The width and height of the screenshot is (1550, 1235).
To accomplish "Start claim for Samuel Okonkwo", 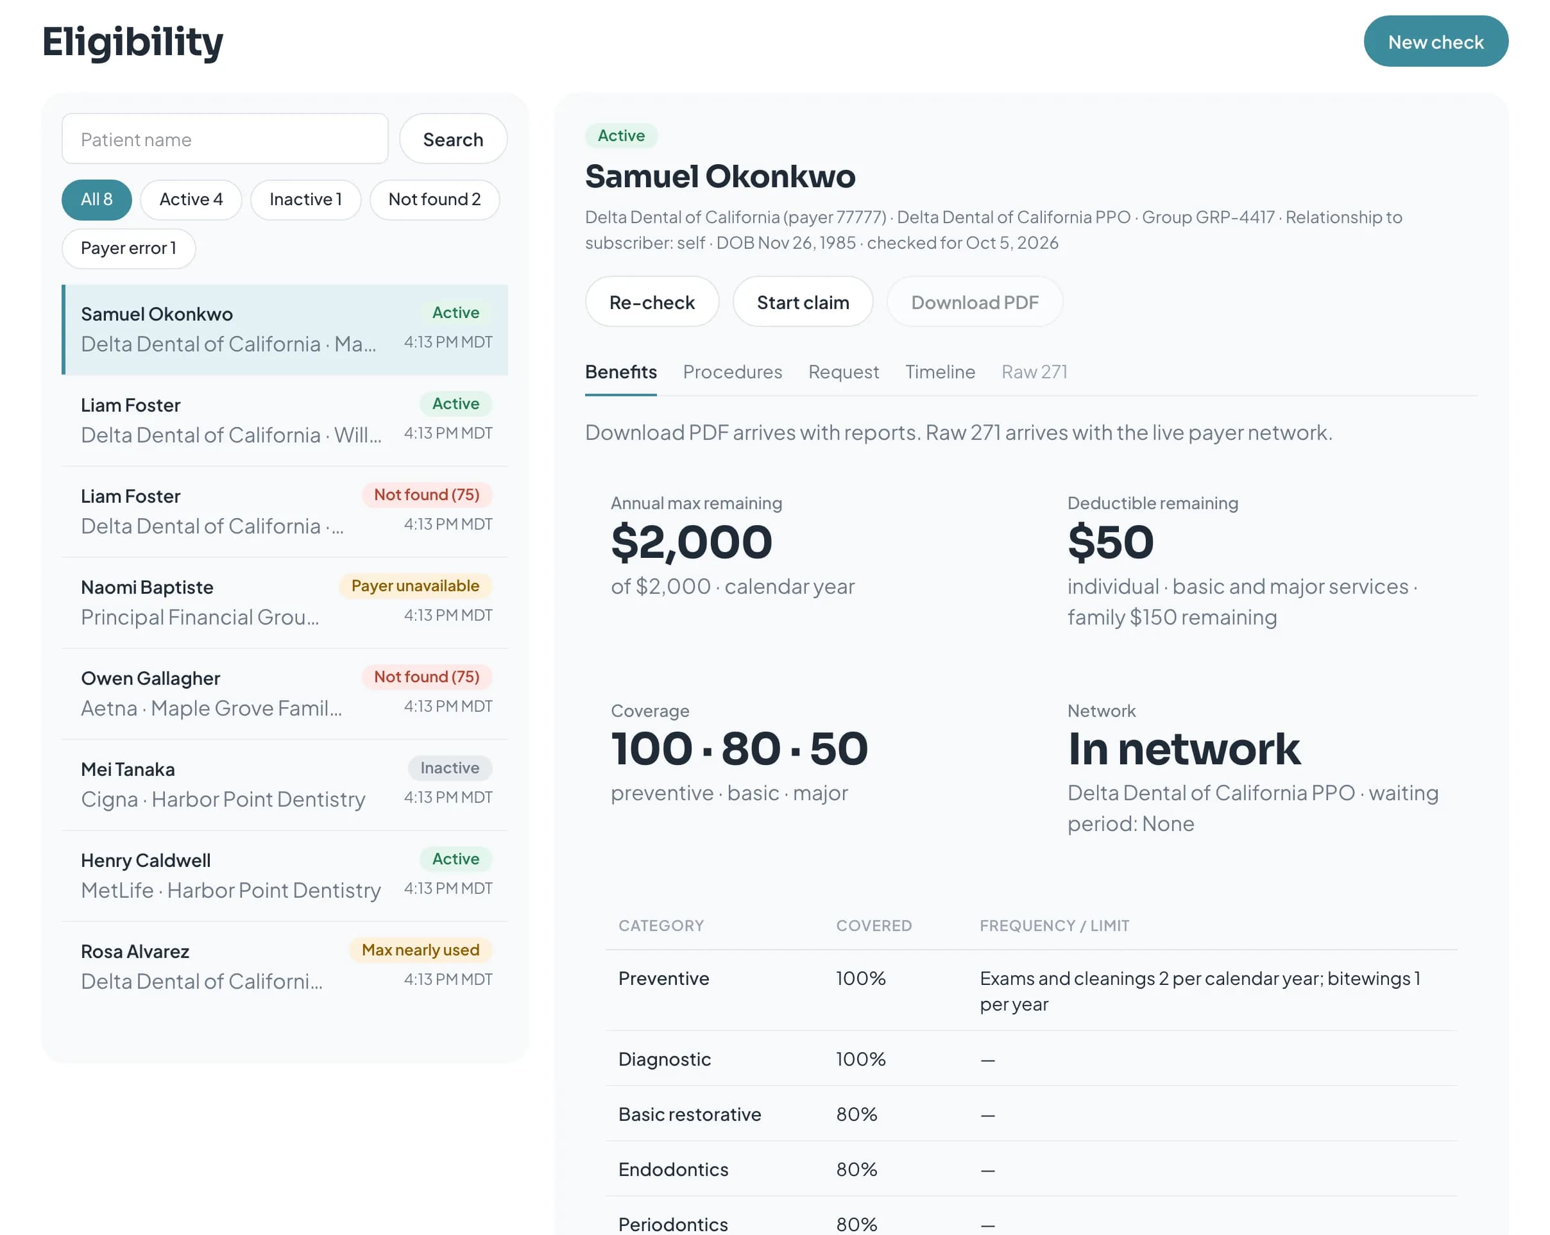I will (x=803, y=302).
